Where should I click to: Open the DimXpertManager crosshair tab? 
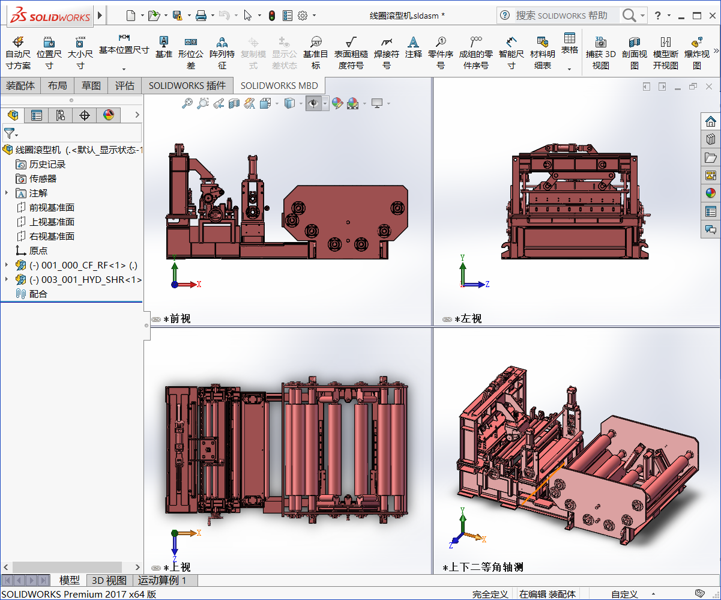(x=85, y=115)
